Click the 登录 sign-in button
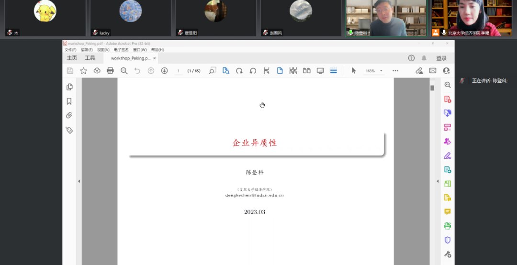This screenshot has height=265, width=517. (441, 58)
